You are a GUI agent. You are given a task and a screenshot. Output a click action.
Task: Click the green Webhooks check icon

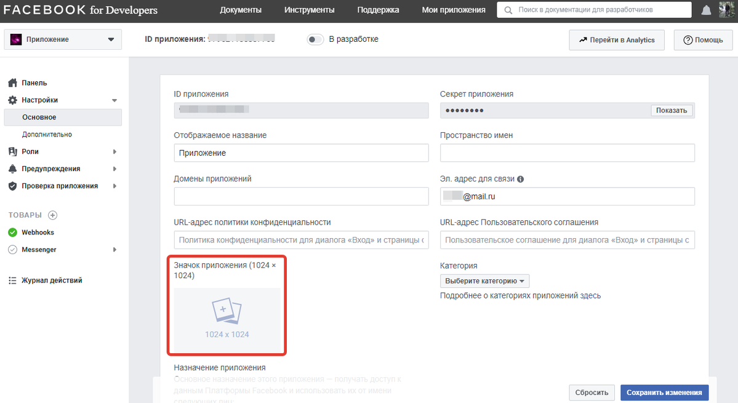click(13, 233)
